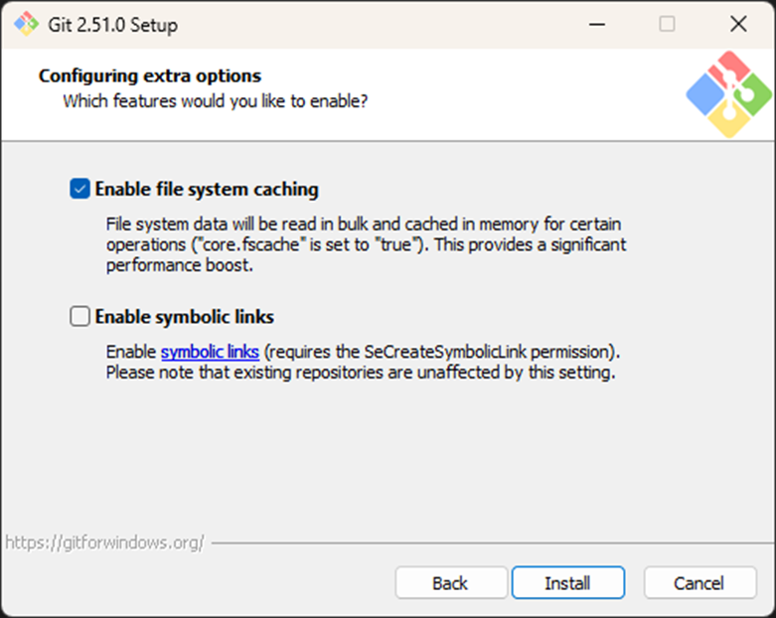This screenshot has width=776, height=618.
Task: Click the large Git logo in the header
Action: click(728, 94)
